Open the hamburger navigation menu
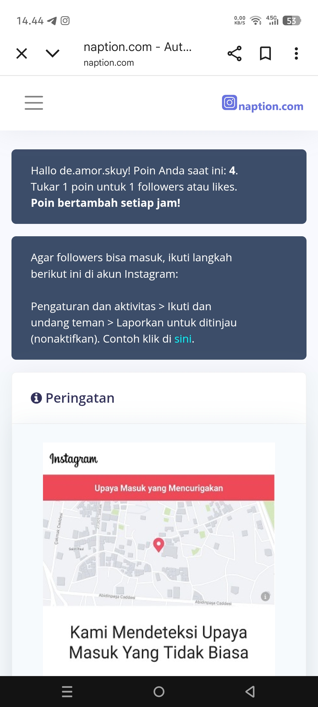The width and height of the screenshot is (318, 707). pos(34,103)
